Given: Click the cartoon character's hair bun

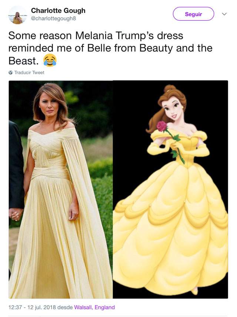Looking at the screenshot, I should point(170,89).
